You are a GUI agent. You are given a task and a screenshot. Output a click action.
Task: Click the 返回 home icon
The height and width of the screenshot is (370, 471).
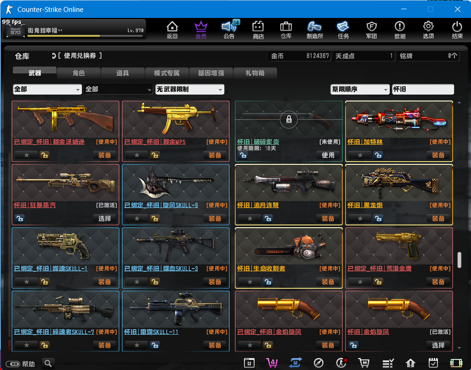pyautogui.click(x=172, y=30)
